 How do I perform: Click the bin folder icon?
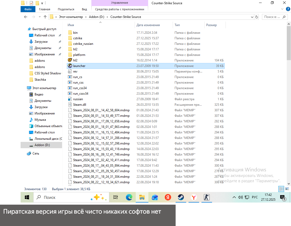[x=70, y=33]
